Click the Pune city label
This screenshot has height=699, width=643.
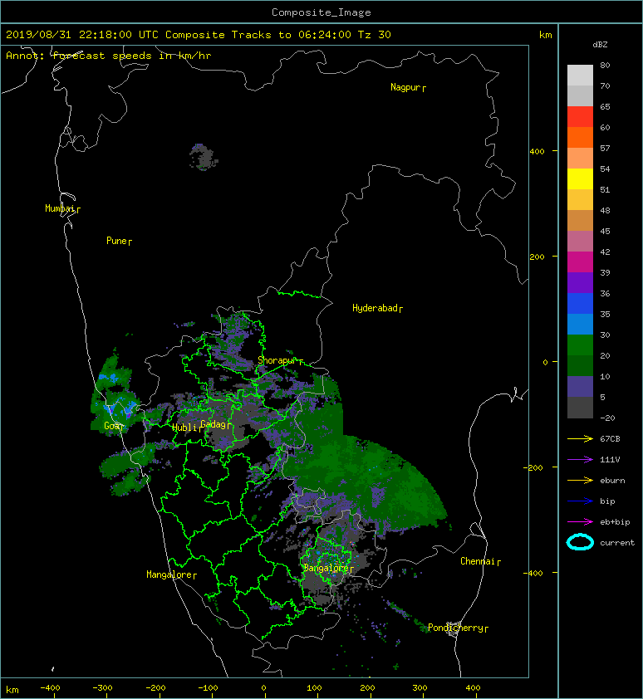point(116,241)
